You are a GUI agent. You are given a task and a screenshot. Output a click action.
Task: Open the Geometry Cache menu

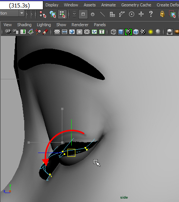[x=136, y=5]
